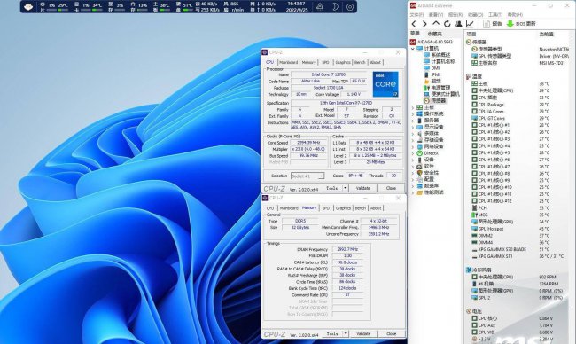
Task: Click the logo icon at monitor bar left
Action: click(28, 6)
